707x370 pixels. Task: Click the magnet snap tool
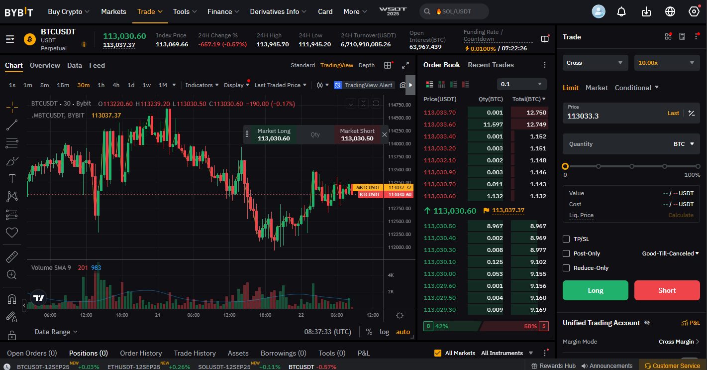coord(12,299)
